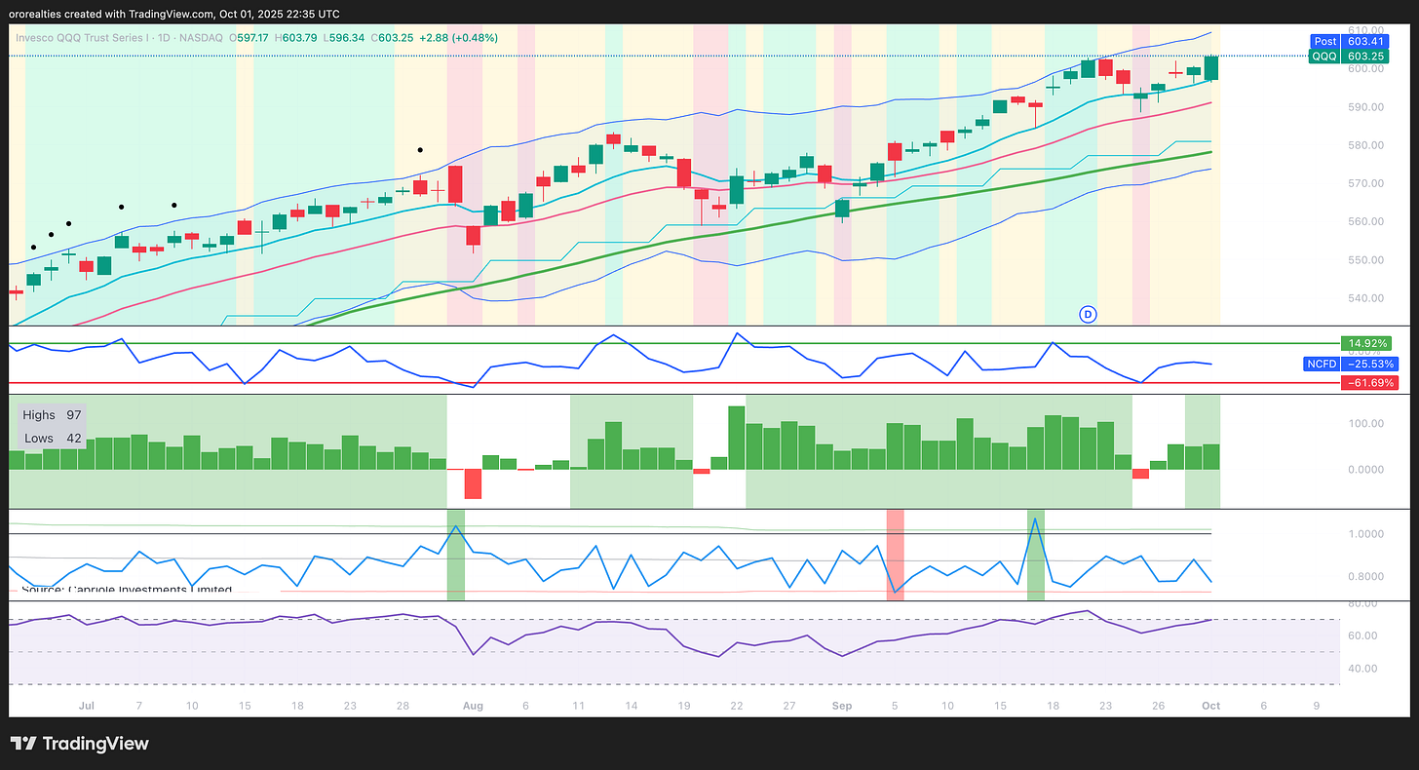Click the 40.00 RSI axis label
1419x770 pixels.
pyautogui.click(x=1362, y=669)
